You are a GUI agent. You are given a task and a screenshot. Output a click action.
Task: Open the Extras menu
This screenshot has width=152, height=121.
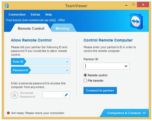(x=35, y=14)
